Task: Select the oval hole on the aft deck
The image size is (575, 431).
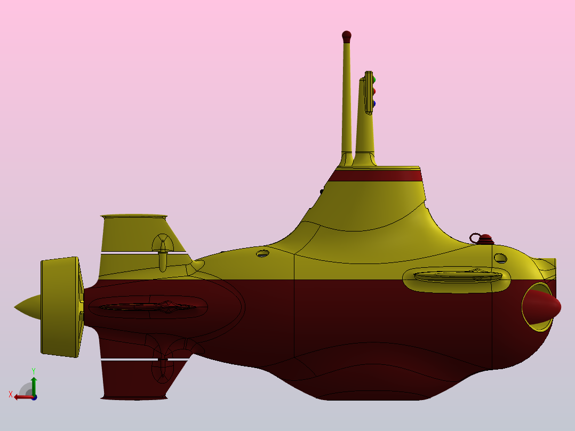Action: click(262, 253)
